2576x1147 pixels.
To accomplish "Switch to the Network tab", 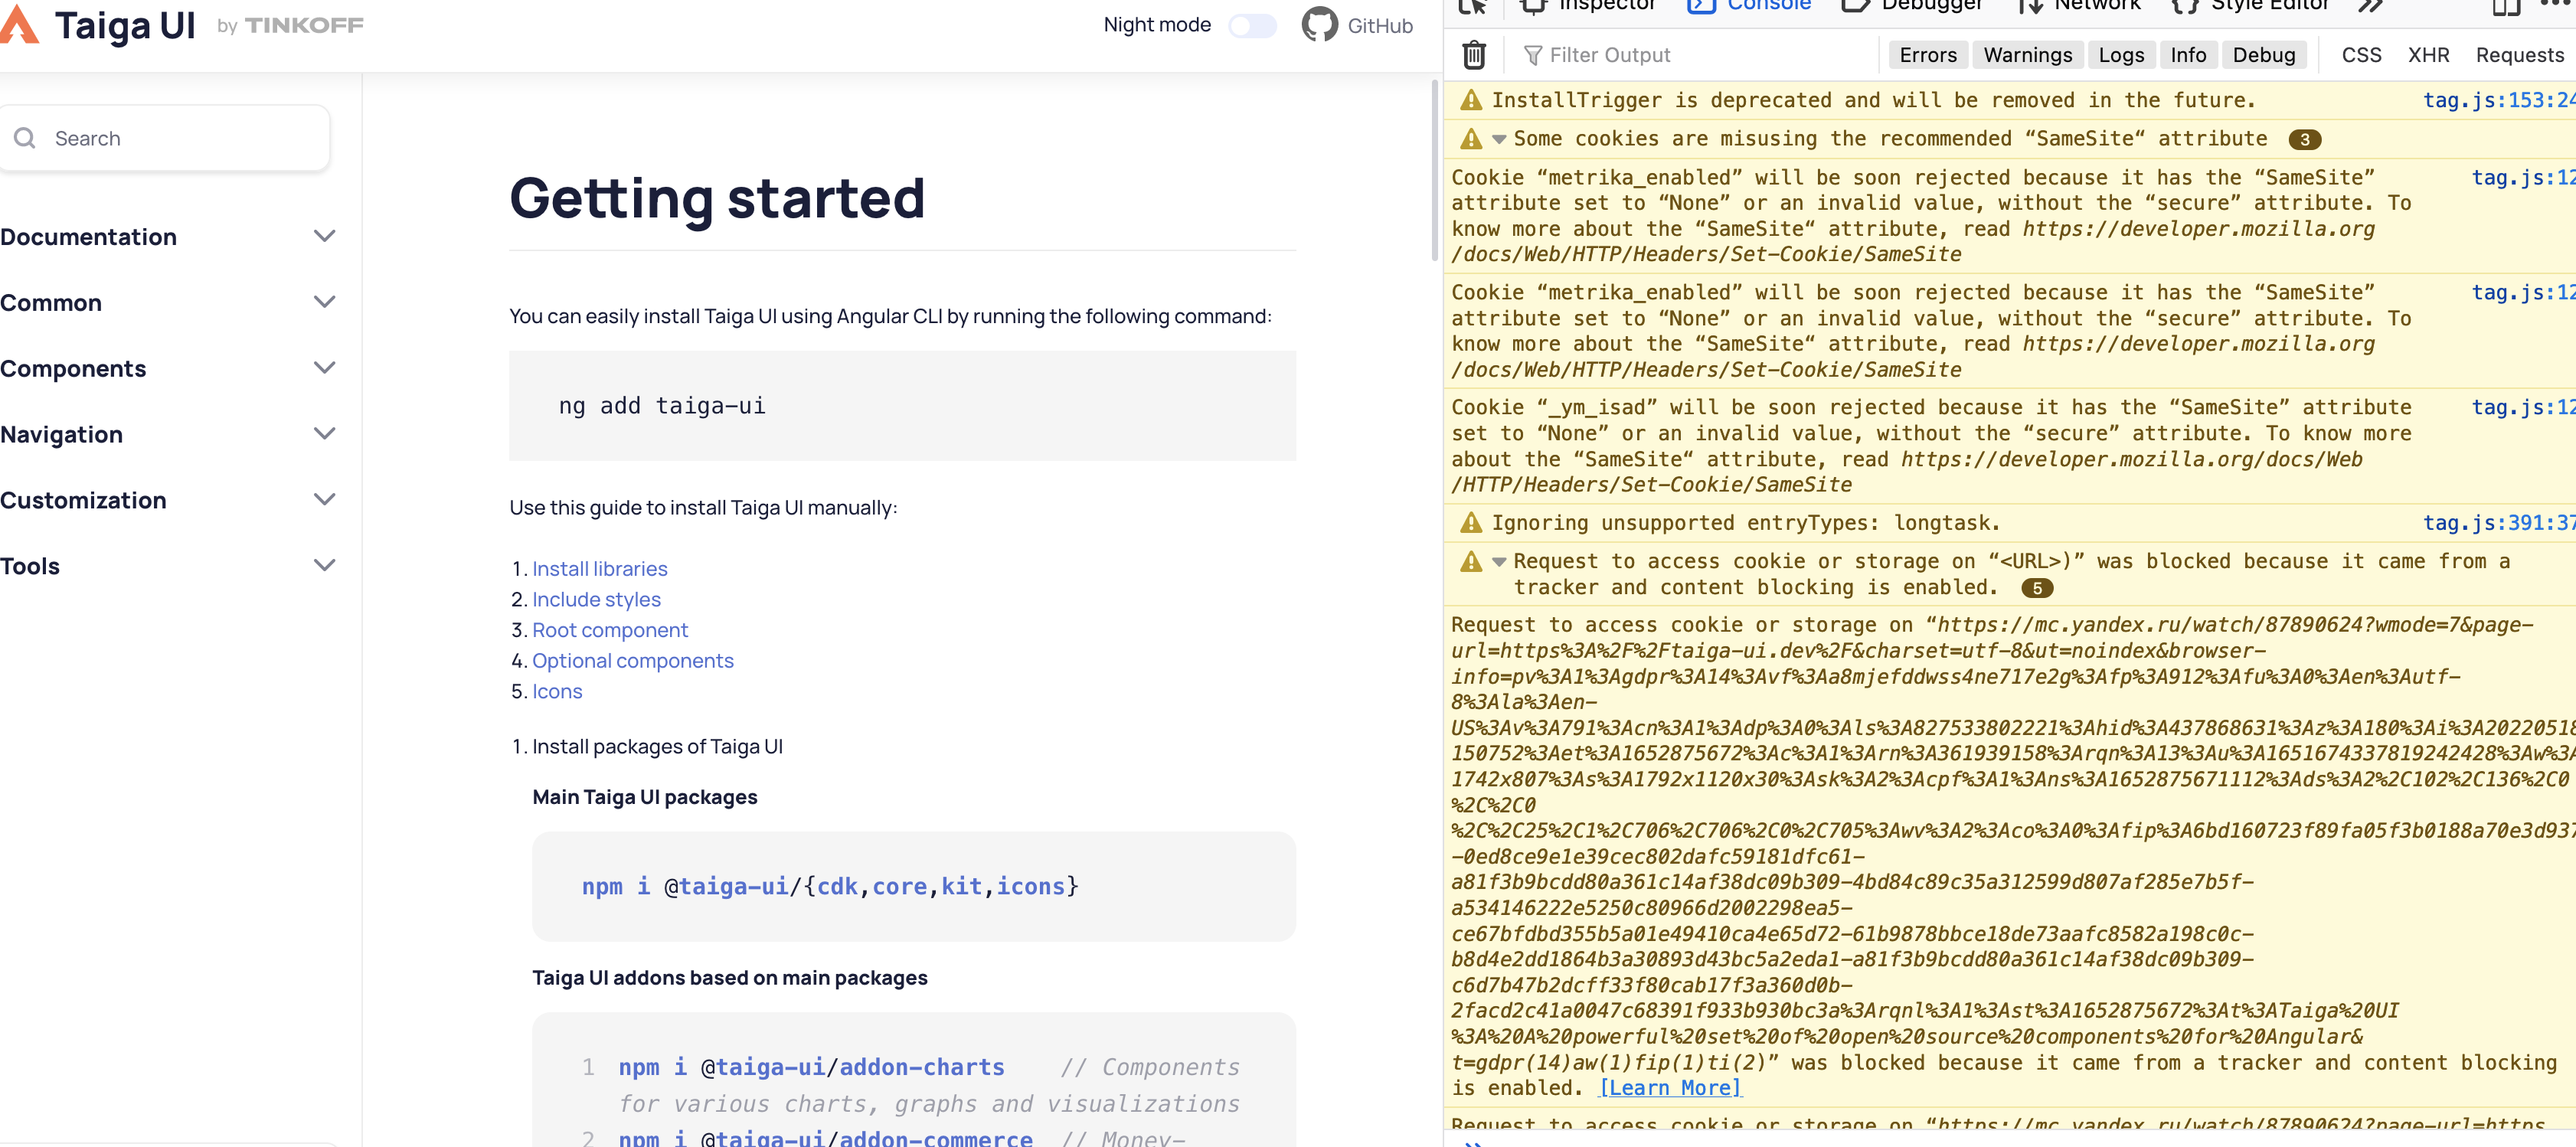I will [x=2080, y=5].
